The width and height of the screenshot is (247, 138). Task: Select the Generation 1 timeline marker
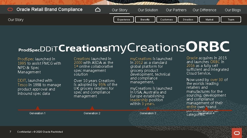38,108
